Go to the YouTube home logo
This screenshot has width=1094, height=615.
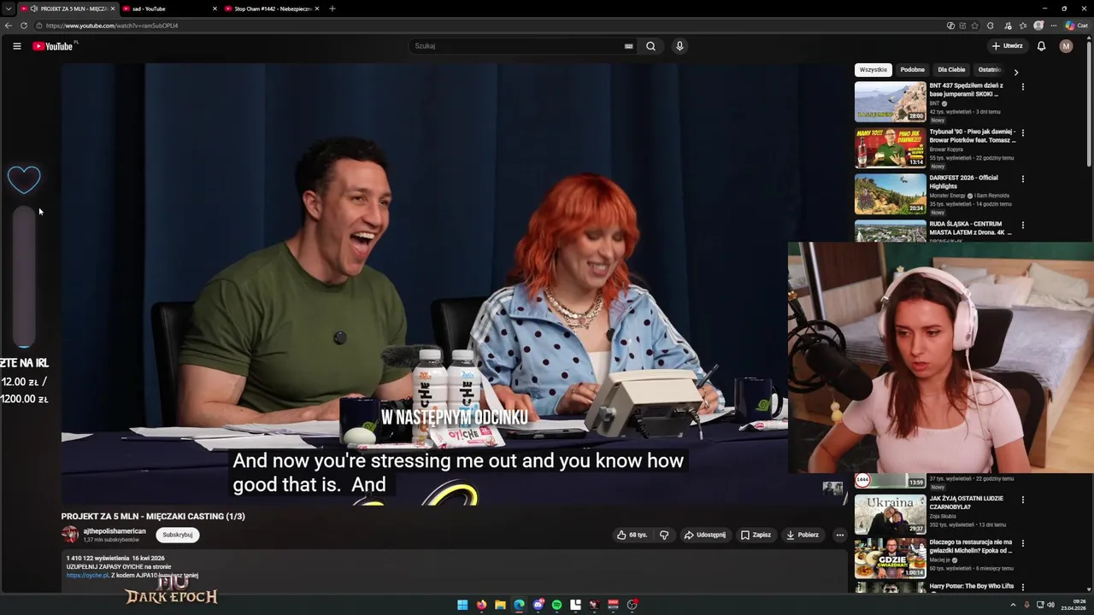pyautogui.click(x=53, y=46)
